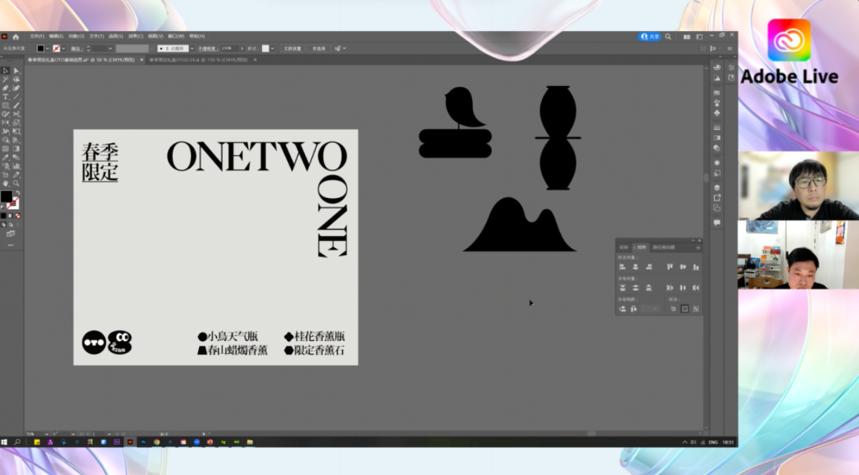Click the blue 共享 share button
Viewport: 859px width, 475px height.
coord(649,37)
